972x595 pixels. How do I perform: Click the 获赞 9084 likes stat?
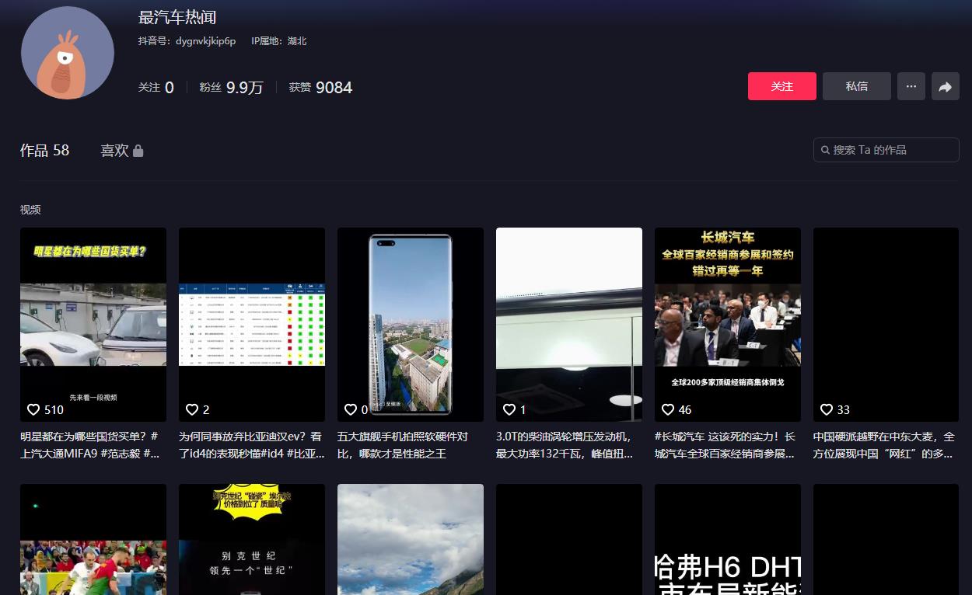coord(320,88)
